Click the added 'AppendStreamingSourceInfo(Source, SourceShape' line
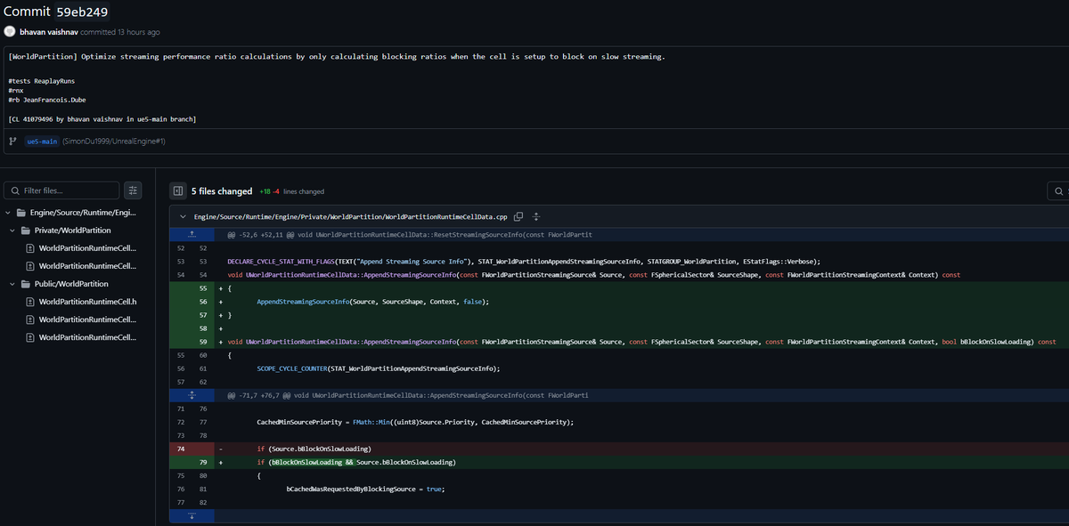The height and width of the screenshot is (526, 1069). (372, 302)
